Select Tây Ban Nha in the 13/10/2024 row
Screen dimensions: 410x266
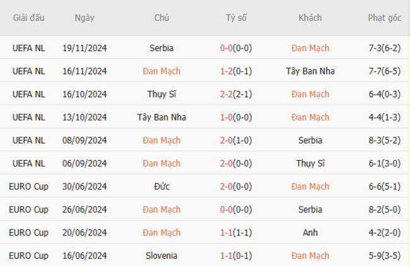click(161, 117)
